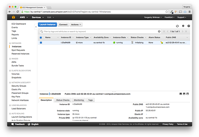Image resolution: width=199 pixels, height=137 pixels.
Task: Click the refresh instances icon
Action: click(x=177, y=26)
